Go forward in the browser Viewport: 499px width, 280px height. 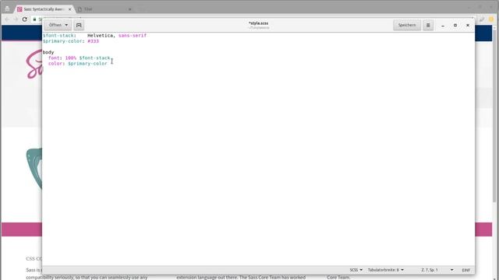pos(16,19)
